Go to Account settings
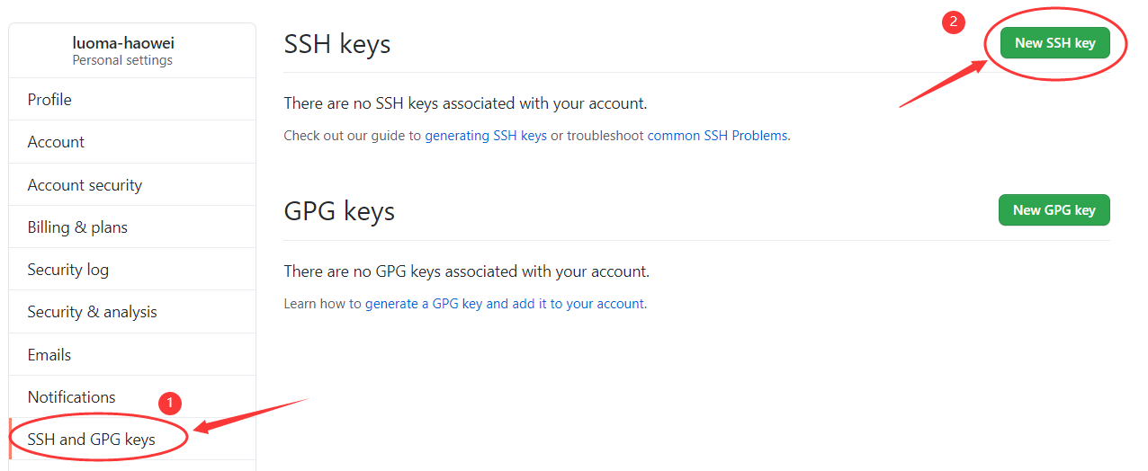 point(132,142)
